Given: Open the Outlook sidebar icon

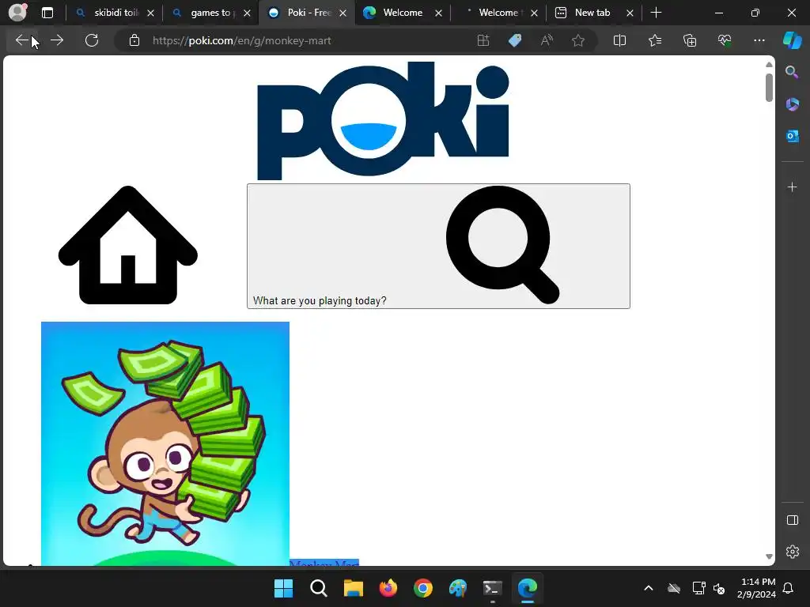Looking at the screenshot, I should 793,136.
